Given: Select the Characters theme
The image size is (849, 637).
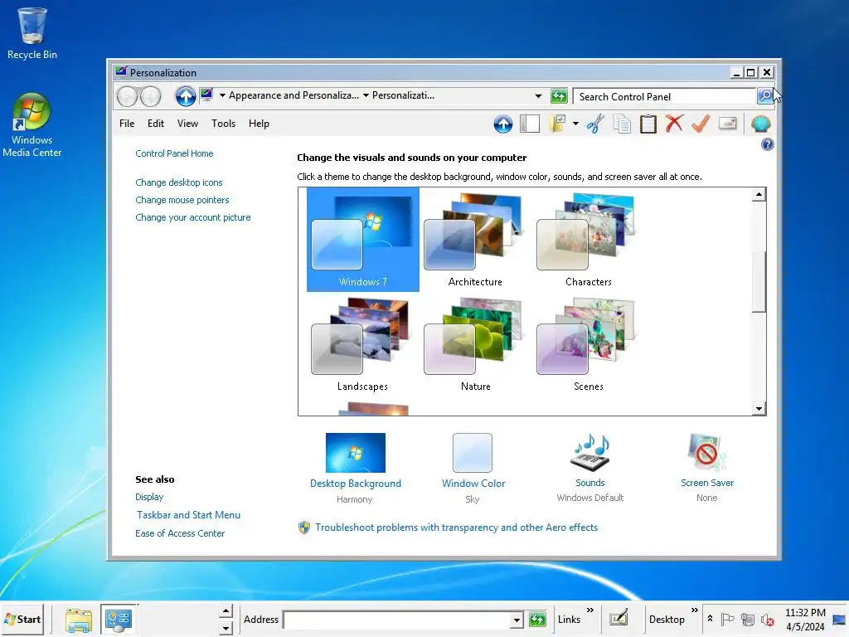Looking at the screenshot, I should pos(588,240).
